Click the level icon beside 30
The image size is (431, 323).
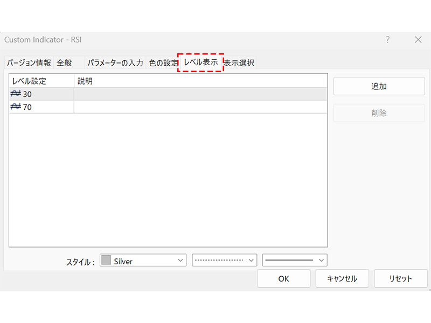point(16,94)
